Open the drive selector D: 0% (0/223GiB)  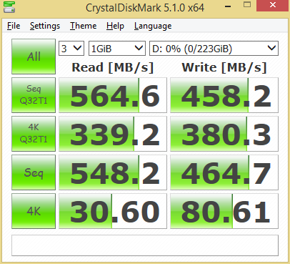214,49
